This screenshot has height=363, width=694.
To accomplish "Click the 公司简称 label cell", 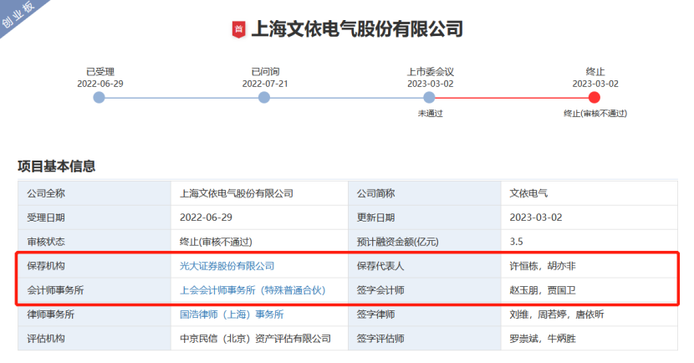I will tap(425, 193).
